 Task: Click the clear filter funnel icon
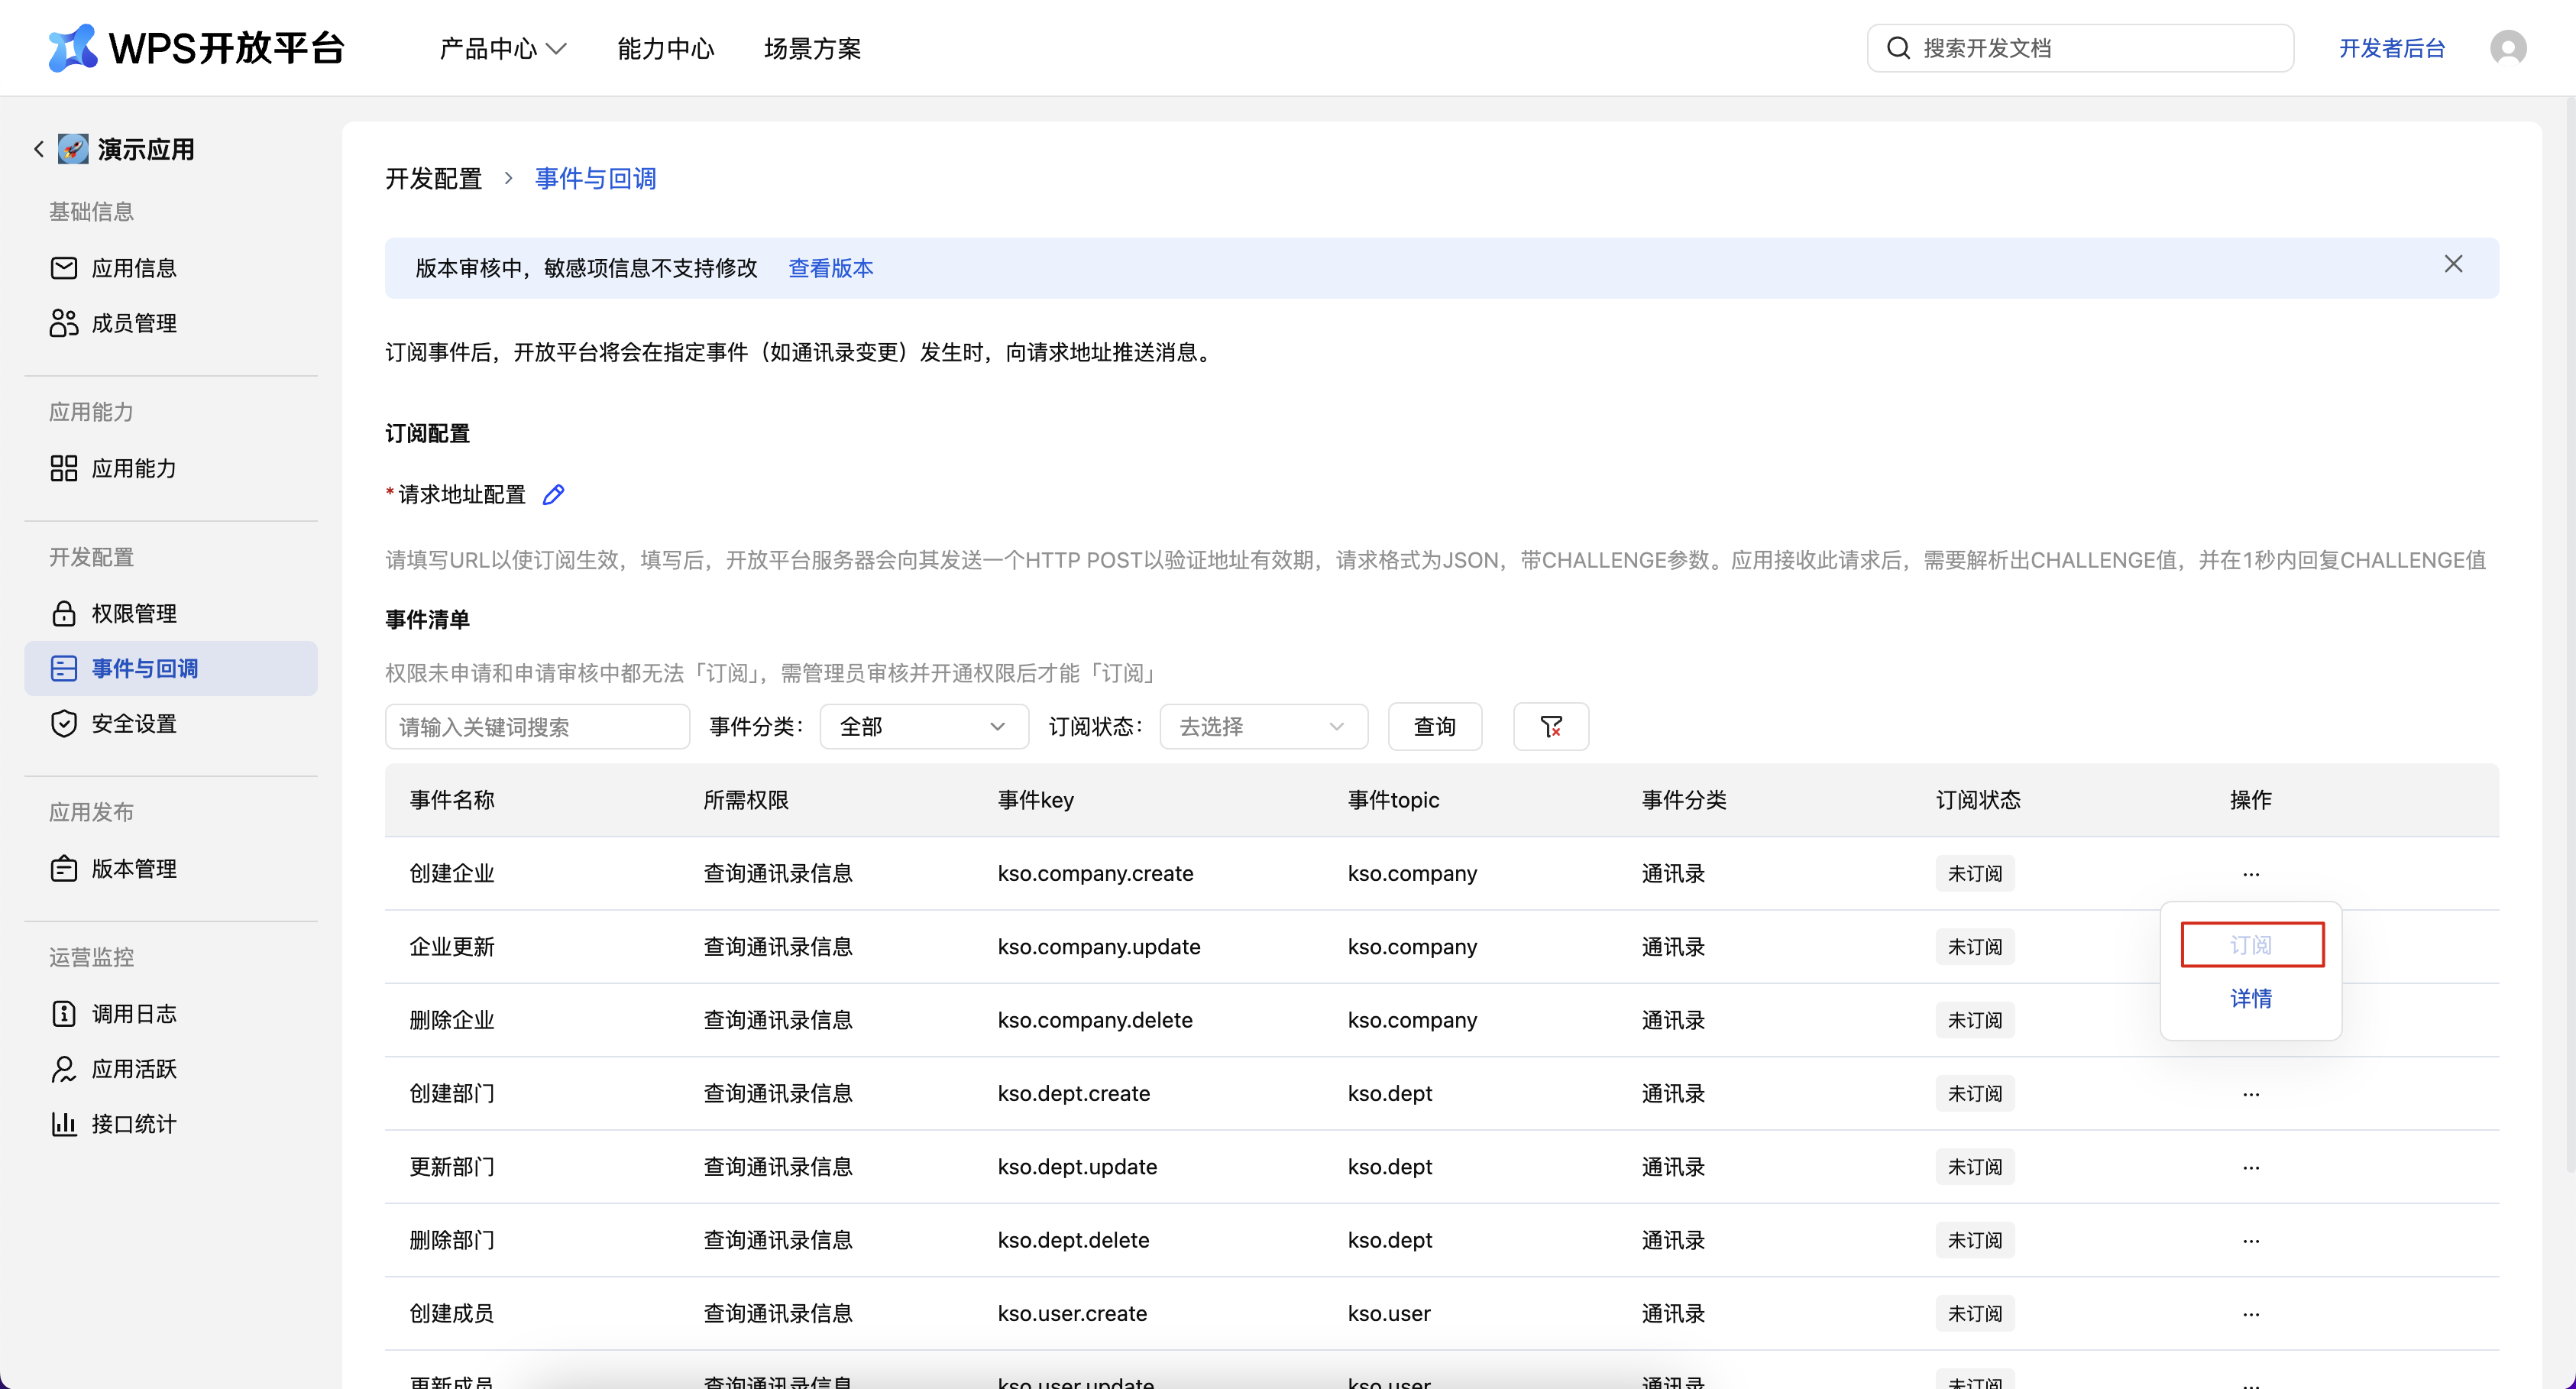pyautogui.click(x=1550, y=727)
